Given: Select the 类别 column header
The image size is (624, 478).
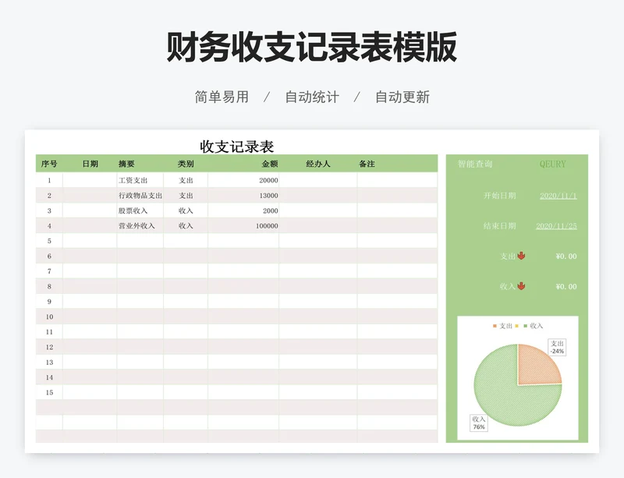Looking at the screenshot, I should (x=186, y=164).
